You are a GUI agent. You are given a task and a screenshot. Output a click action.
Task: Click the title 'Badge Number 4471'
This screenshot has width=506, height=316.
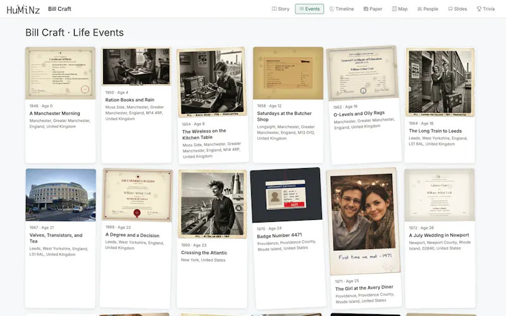pos(280,236)
